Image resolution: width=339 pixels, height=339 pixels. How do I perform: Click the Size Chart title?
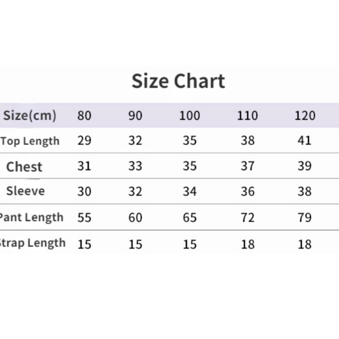[x=178, y=81]
